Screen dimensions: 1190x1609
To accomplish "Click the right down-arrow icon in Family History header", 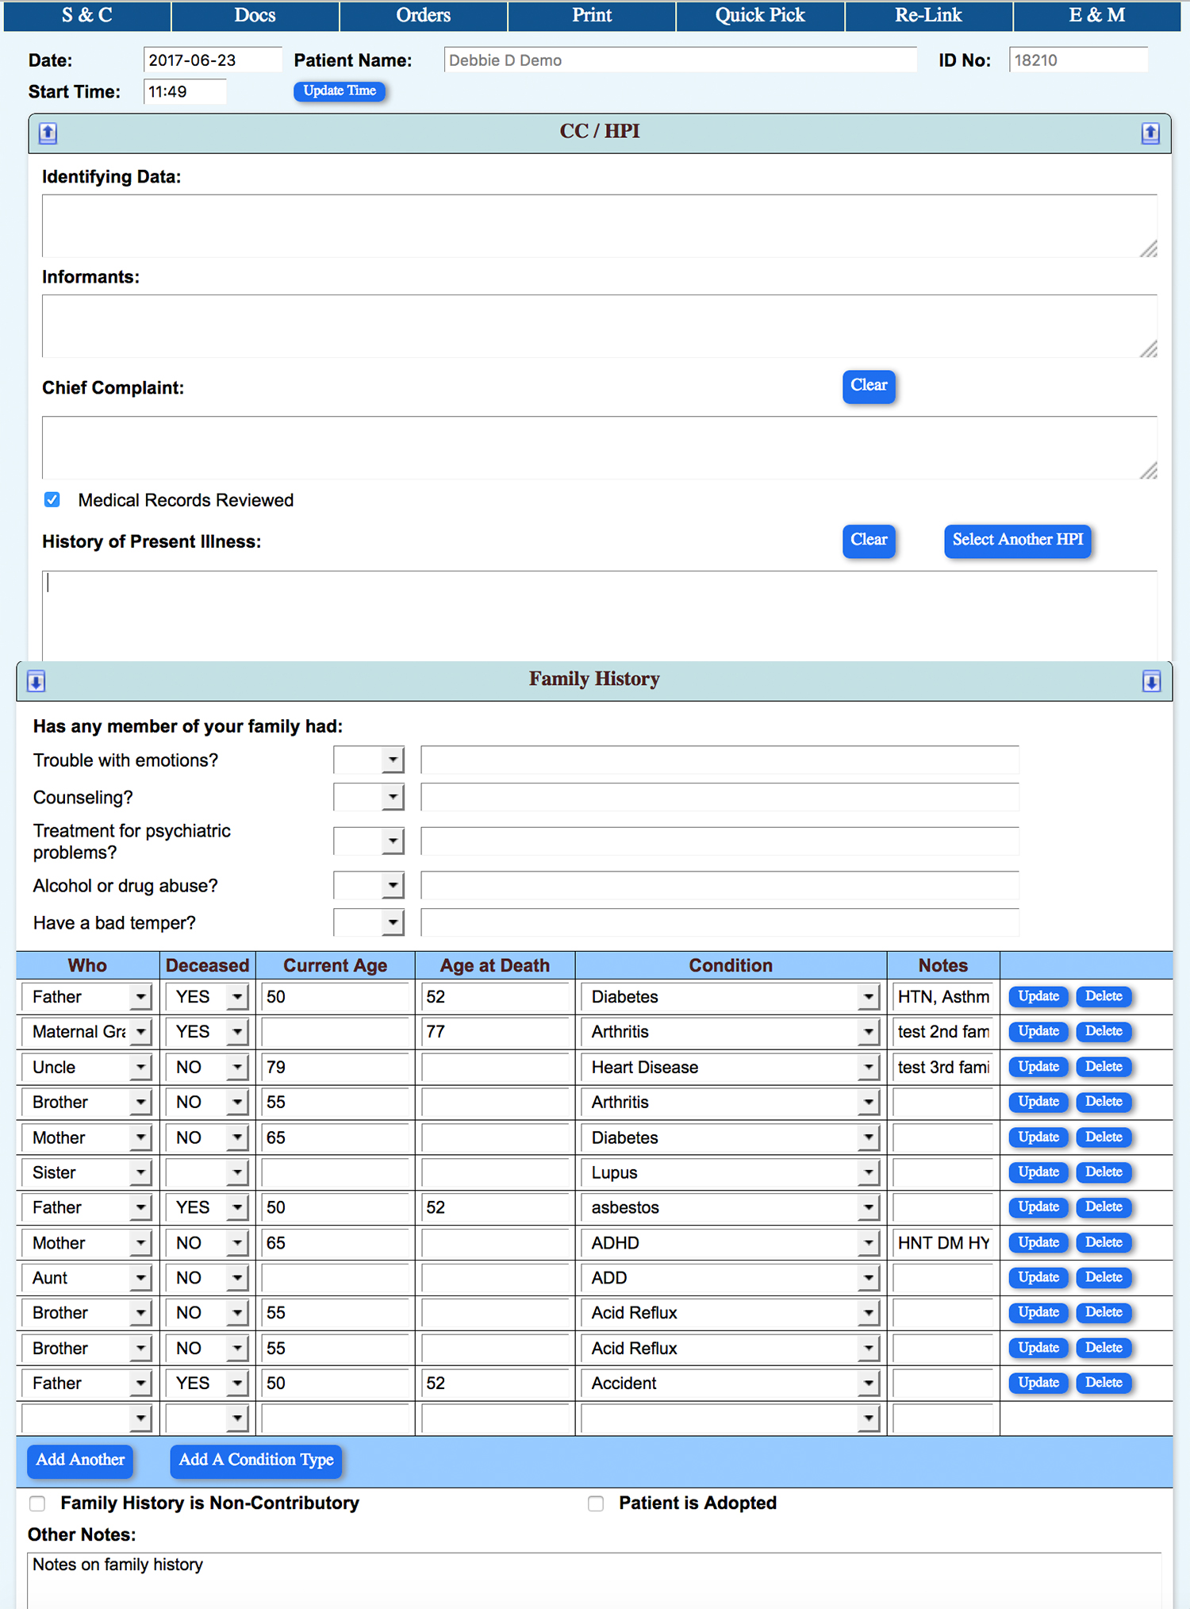I will (x=1151, y=681).
